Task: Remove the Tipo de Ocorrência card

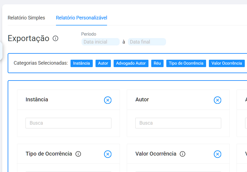Action: coord(108,154)
